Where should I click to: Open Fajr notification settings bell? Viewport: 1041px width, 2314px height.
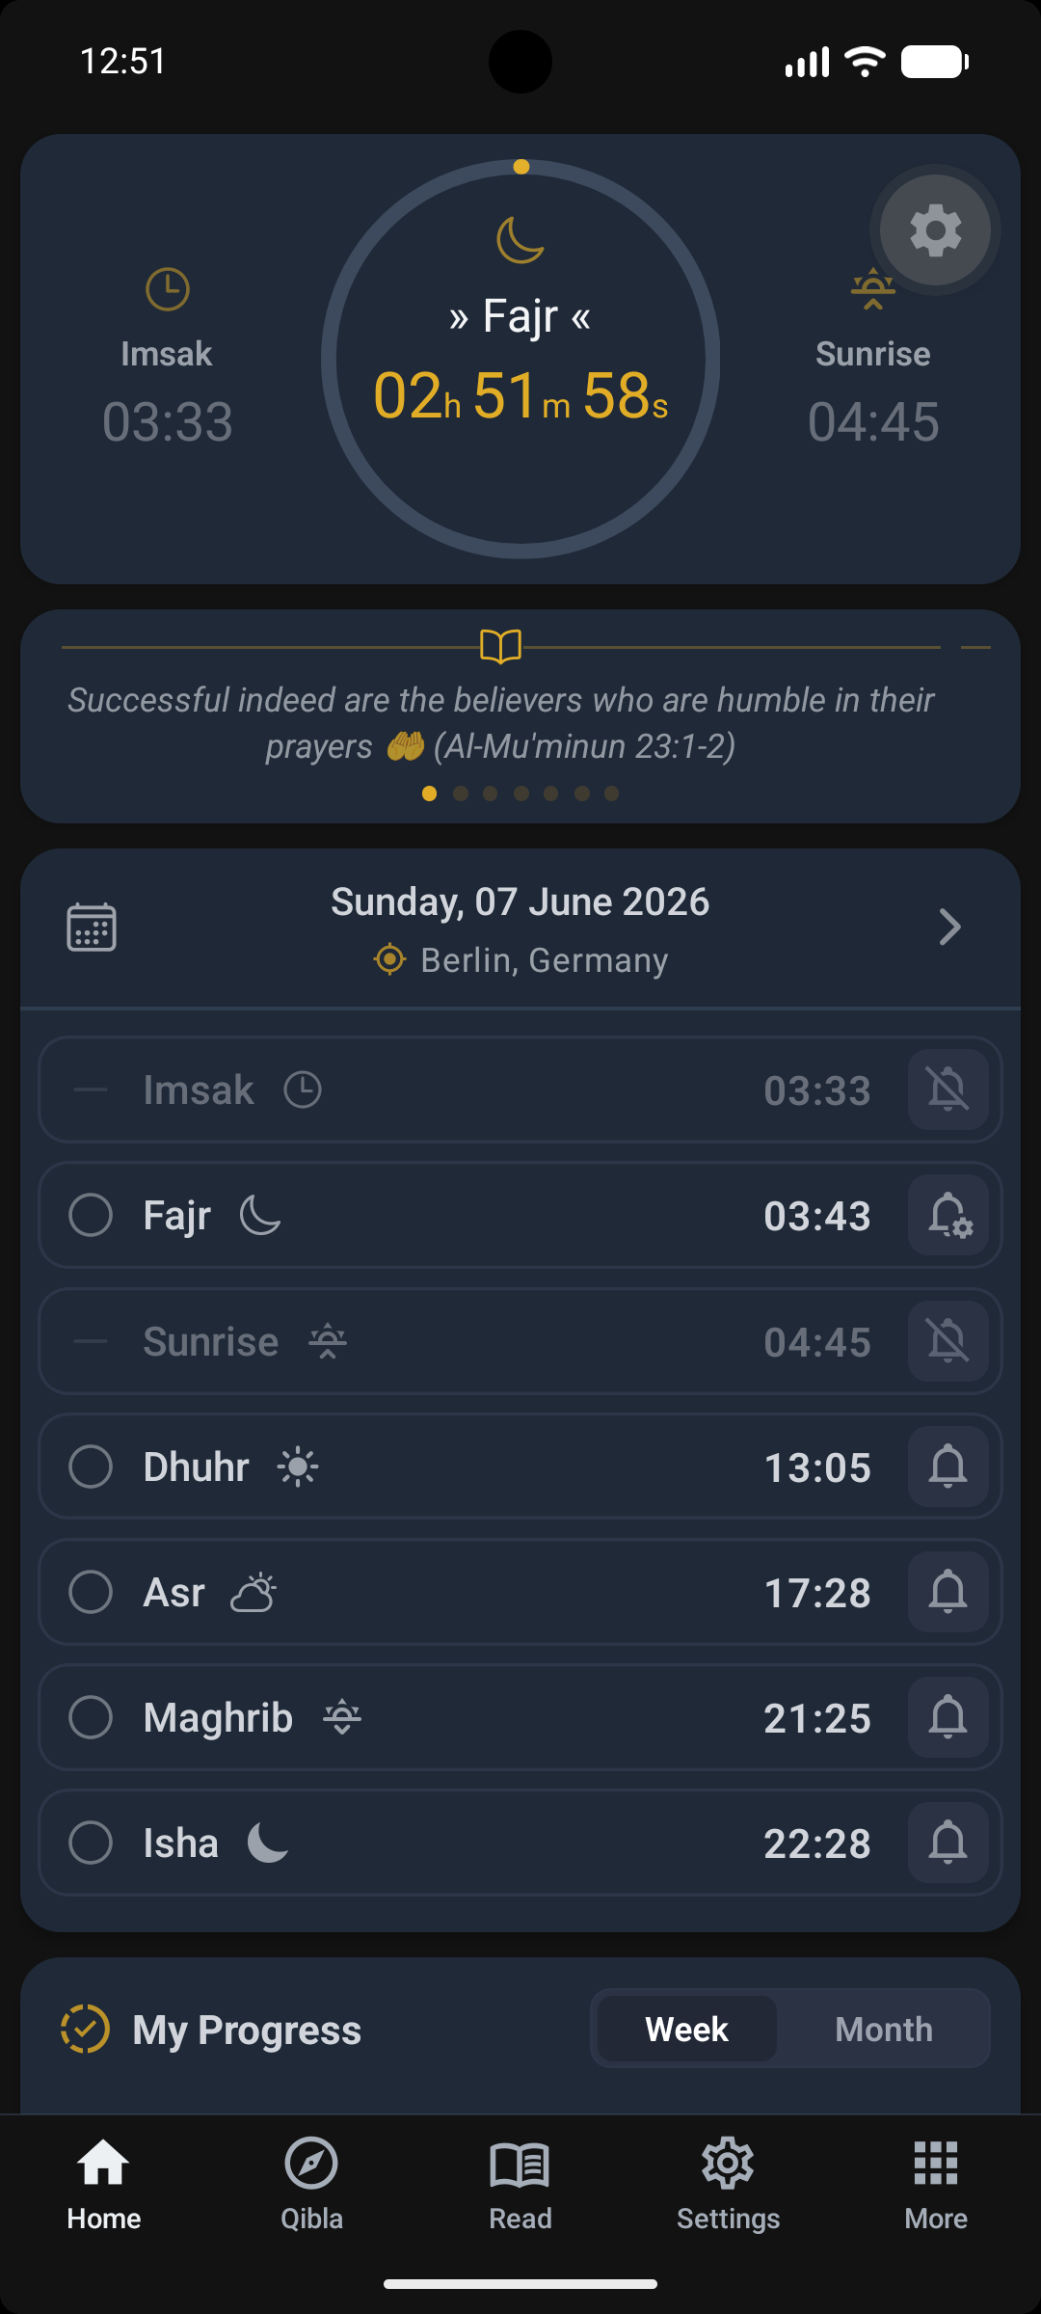[x=948, y=1215]
